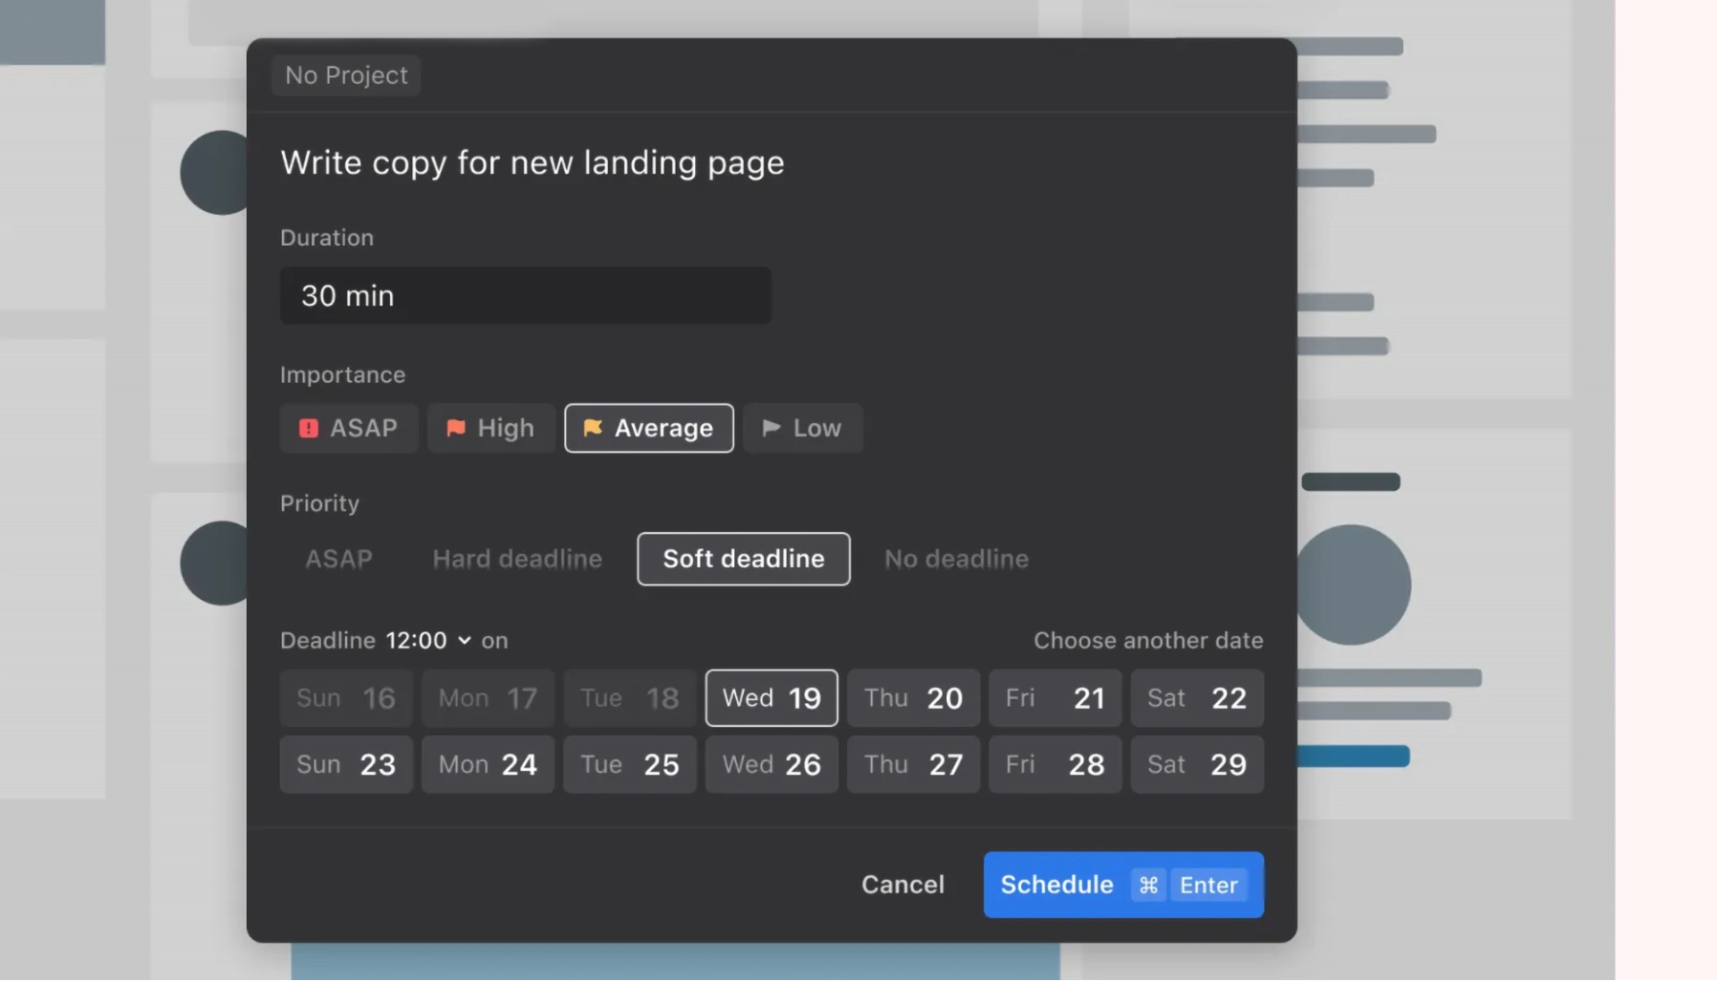
Task: Click Choose another date link
Action: click(1147, 640)
